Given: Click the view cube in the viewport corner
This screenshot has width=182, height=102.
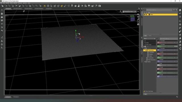Looking at the screenshot, I should 132,18.
